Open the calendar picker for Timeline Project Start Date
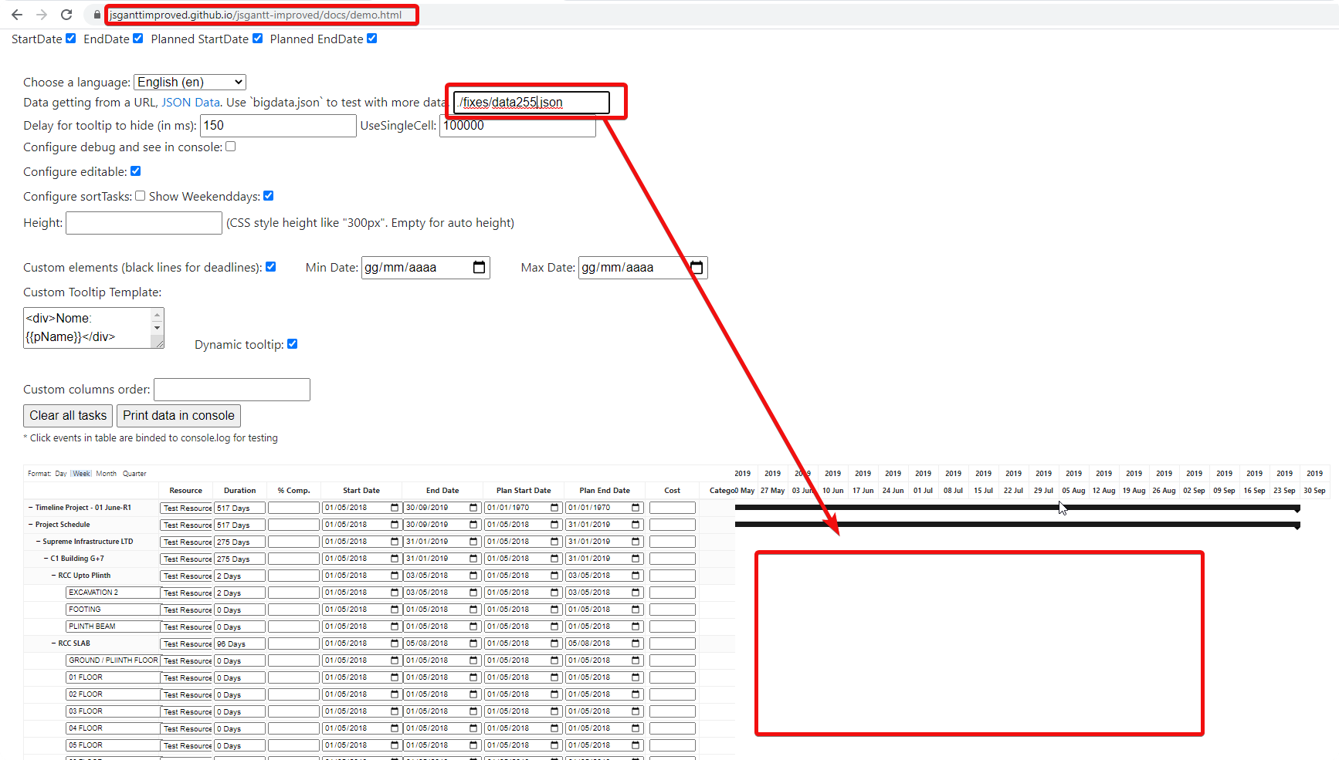 pos(394,507)
